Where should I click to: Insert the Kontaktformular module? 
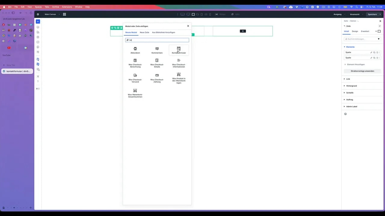[179, 50]
